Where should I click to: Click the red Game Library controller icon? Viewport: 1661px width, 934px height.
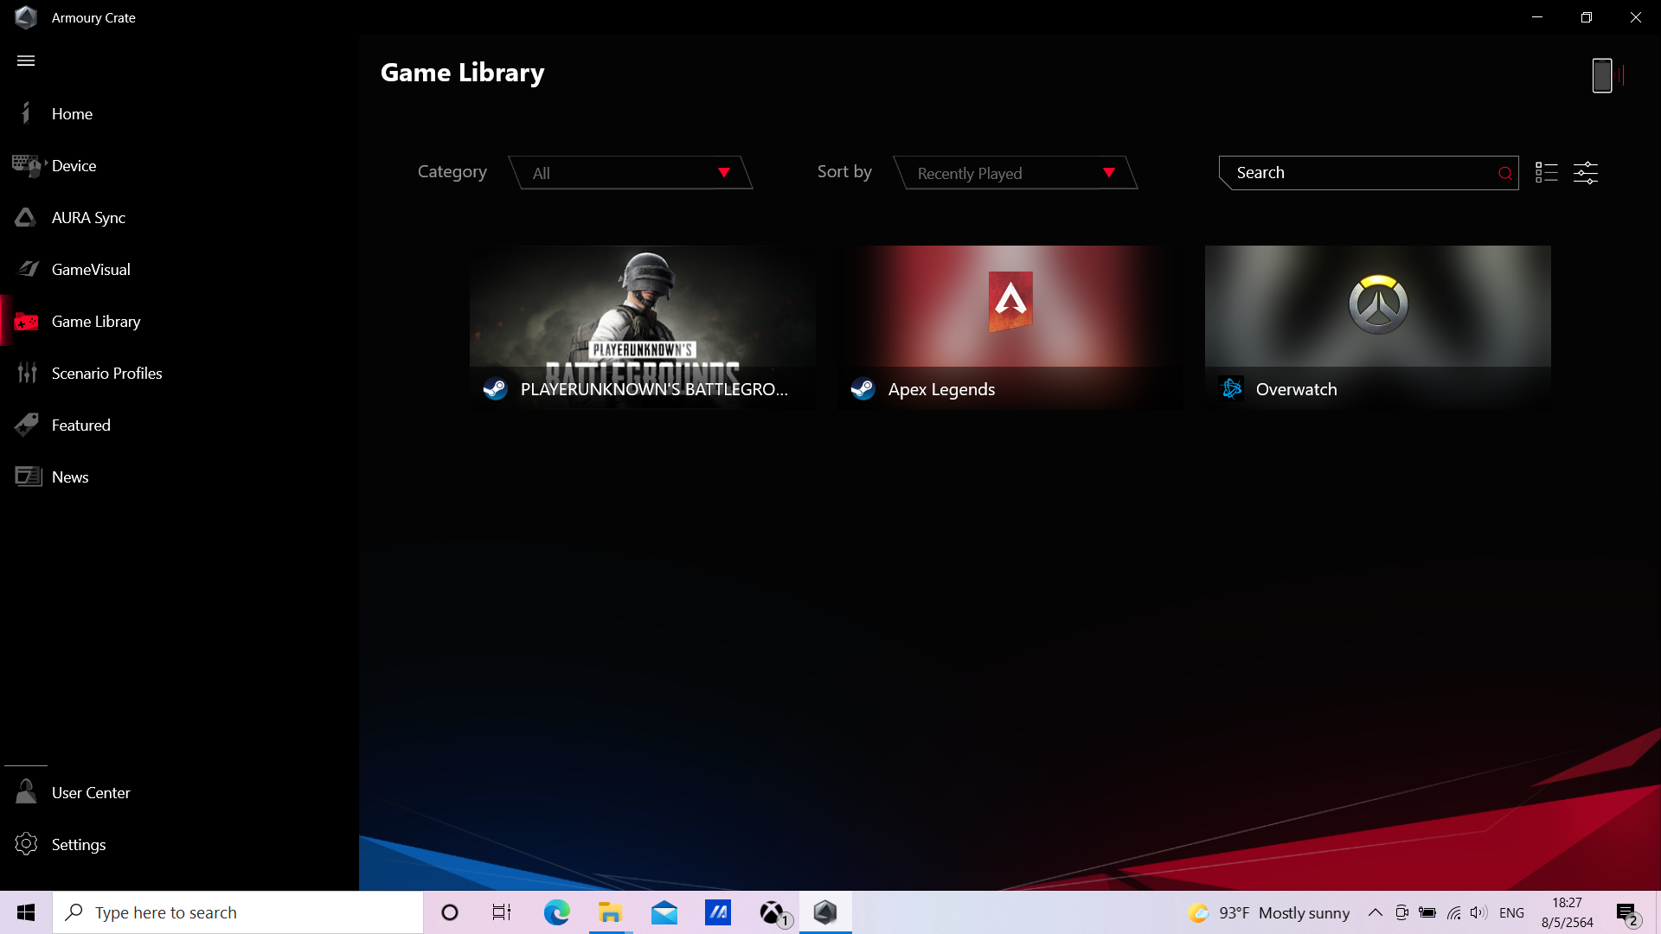point(26,322)
